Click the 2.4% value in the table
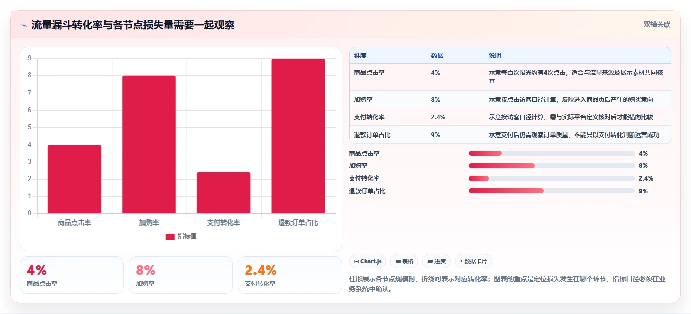 (438, 117)
